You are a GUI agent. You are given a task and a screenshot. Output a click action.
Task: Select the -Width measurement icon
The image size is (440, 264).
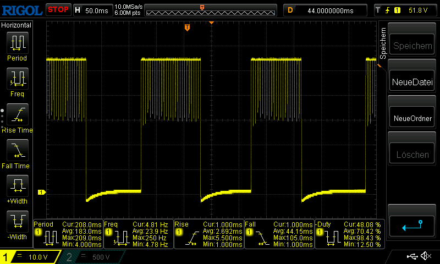coord(17,221)
